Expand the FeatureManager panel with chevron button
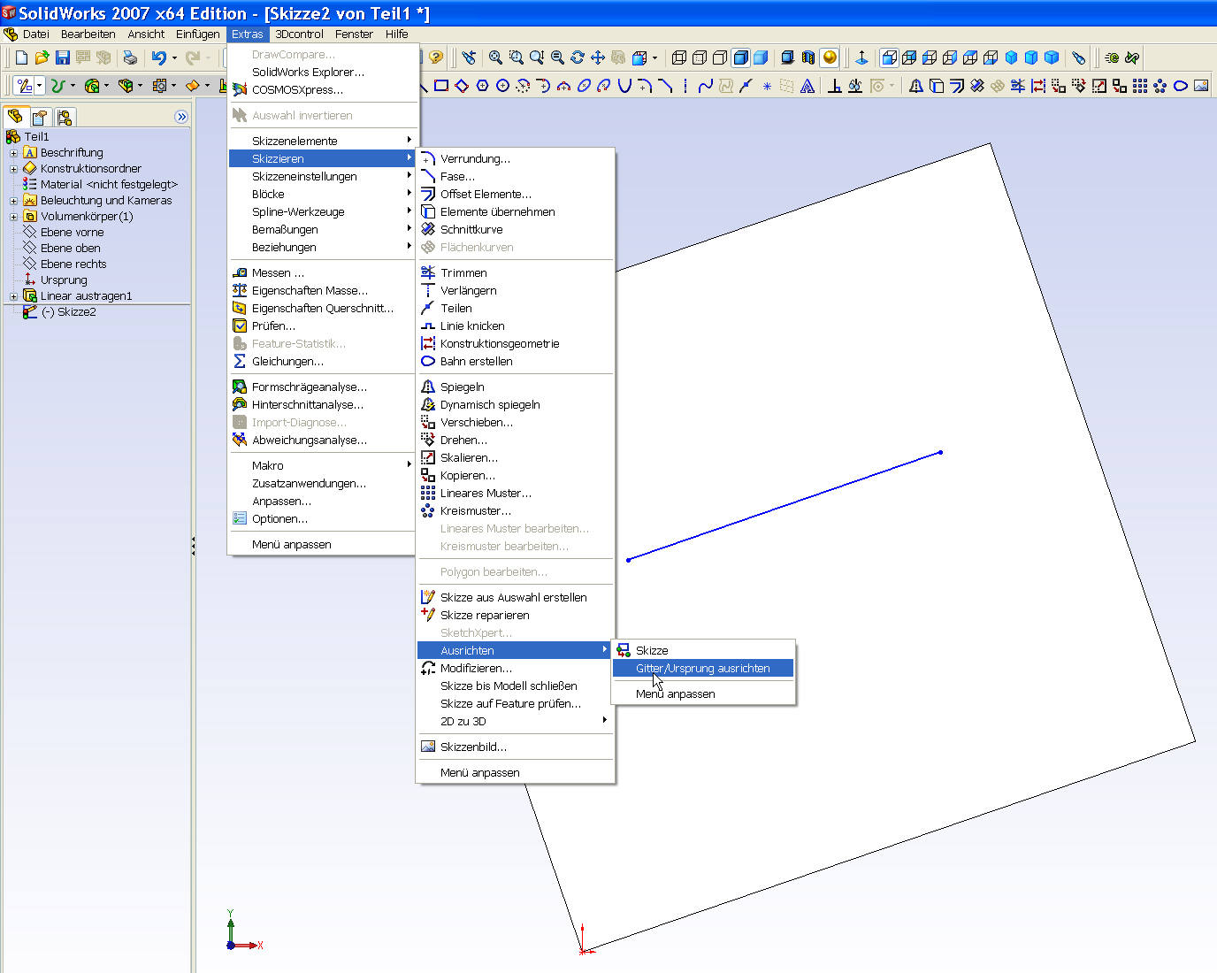The height and width of the screenshot is (973, 1217). [181, 117]
